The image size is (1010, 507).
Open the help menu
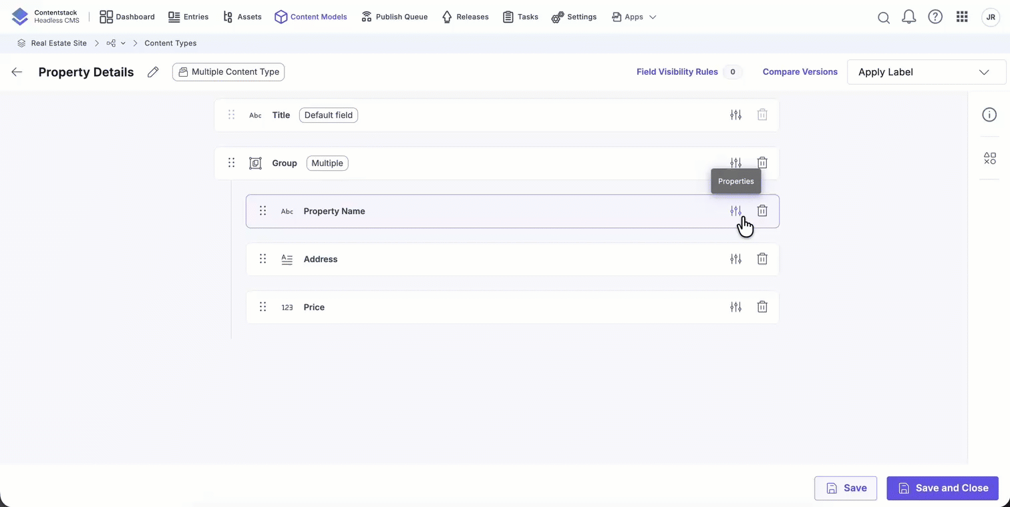pyautogui.click(x=935, y=17)
